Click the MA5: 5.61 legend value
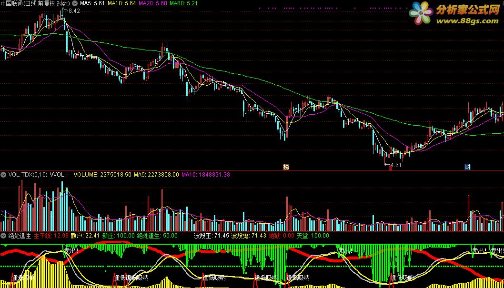The height and width of the screenshot is (288, 504). click(92, 3)
